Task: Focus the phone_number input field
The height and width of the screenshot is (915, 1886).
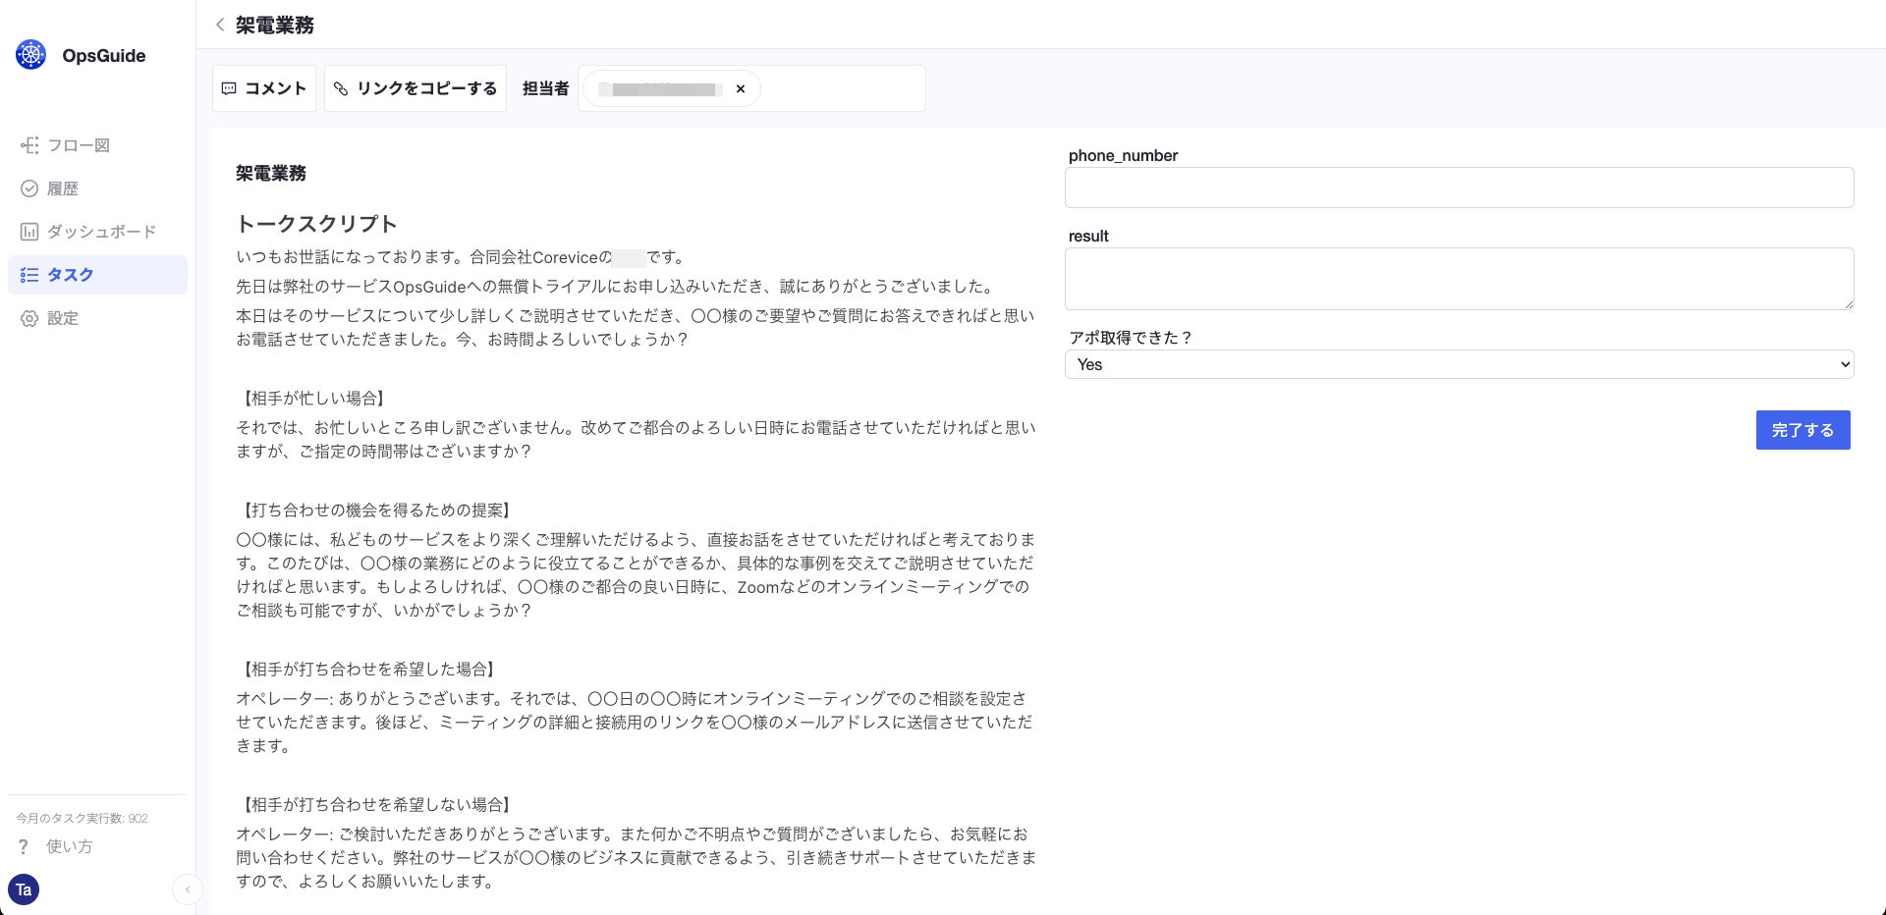Action: point(1460,188)
